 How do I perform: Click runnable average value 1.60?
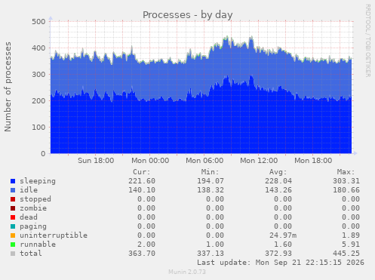(283, 245)
